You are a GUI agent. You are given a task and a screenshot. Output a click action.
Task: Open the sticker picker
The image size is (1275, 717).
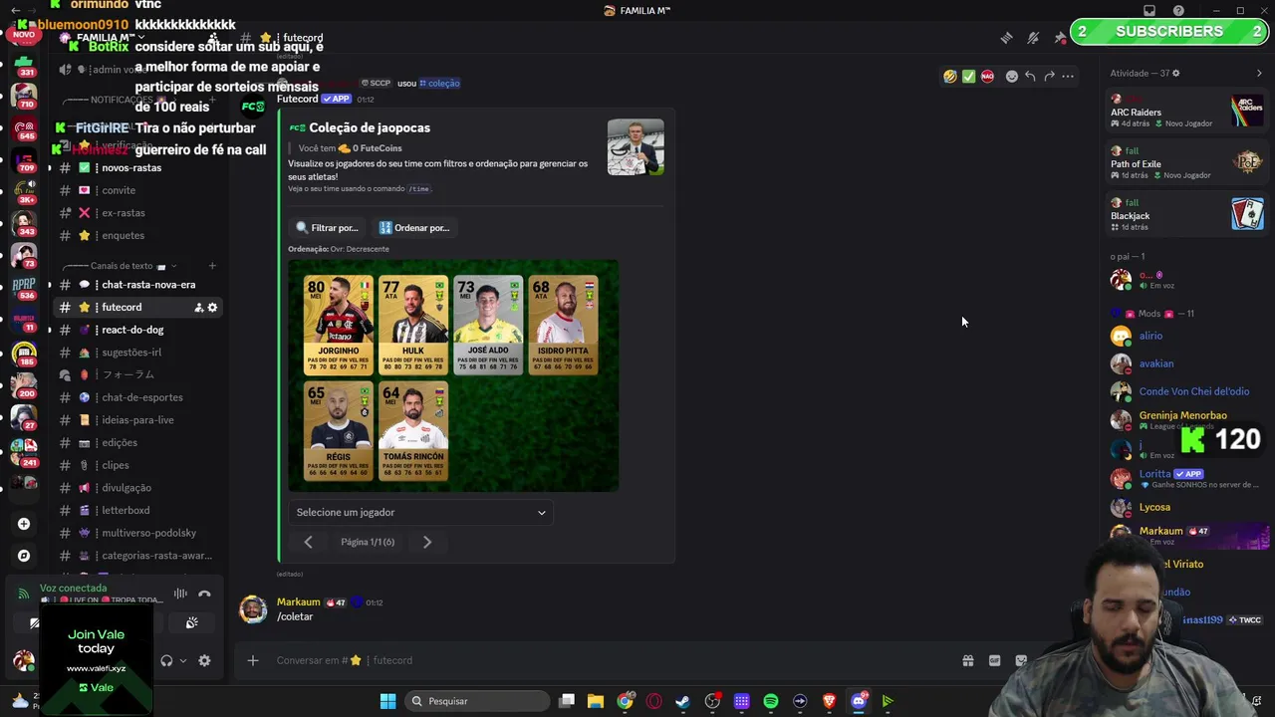tap(1021, 660)
